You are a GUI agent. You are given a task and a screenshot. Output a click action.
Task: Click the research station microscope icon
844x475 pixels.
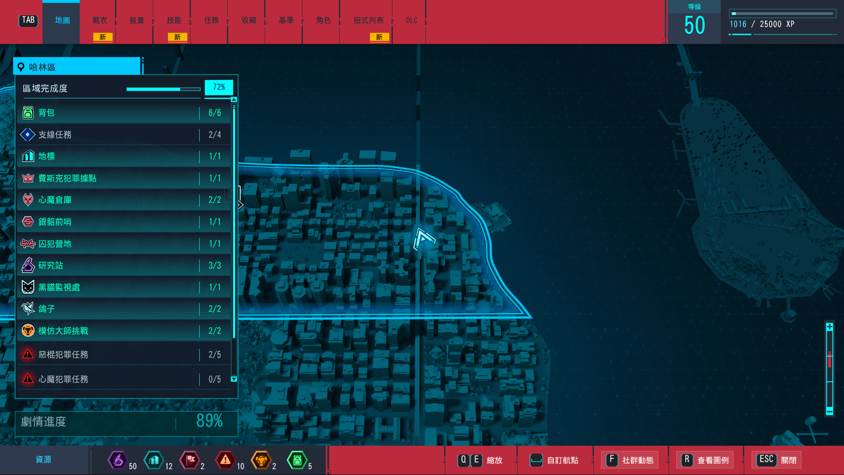click(28, 265)
